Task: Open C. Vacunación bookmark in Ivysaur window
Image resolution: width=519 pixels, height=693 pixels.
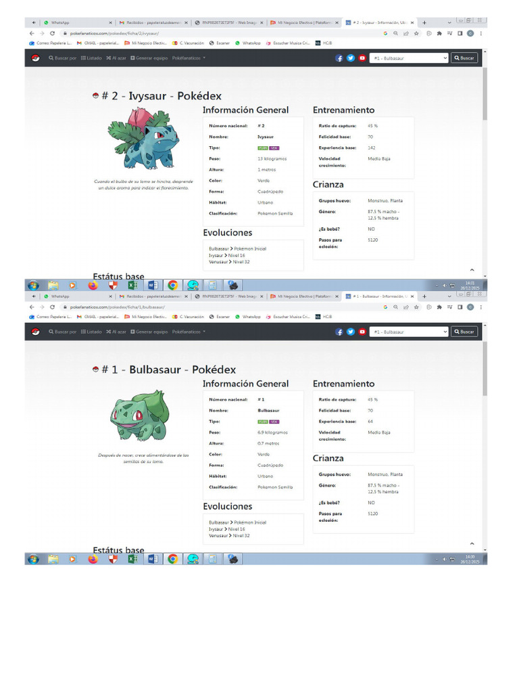Action: [x=188, y=43]
